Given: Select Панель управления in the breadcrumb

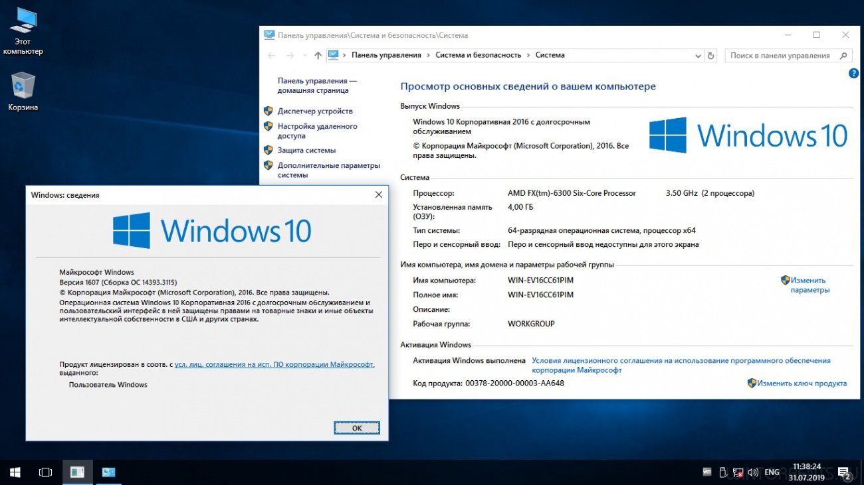Looking at the screenshot, I should pos(386,56).
